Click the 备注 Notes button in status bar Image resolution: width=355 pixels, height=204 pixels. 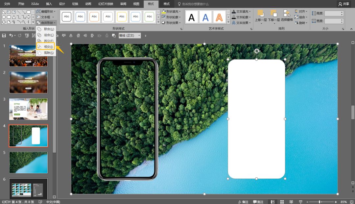coord(243,202)
